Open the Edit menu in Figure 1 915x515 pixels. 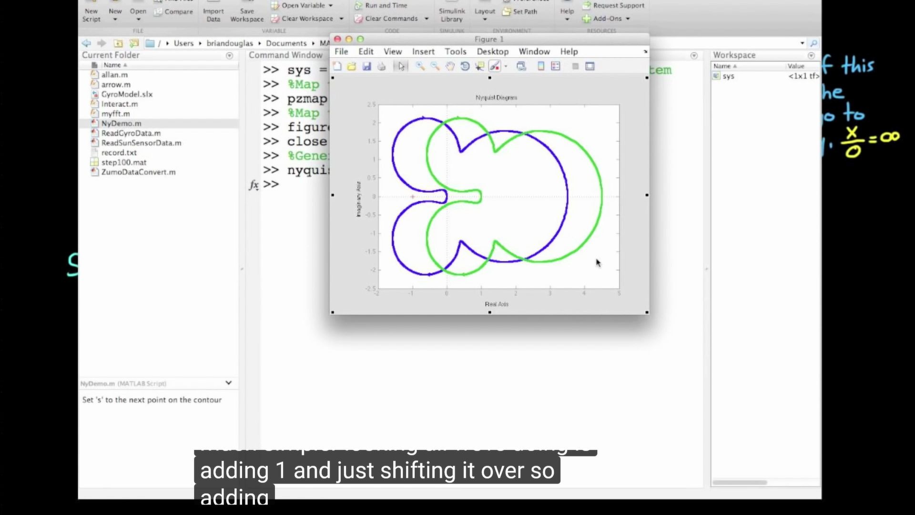click(x=366, y=51)
